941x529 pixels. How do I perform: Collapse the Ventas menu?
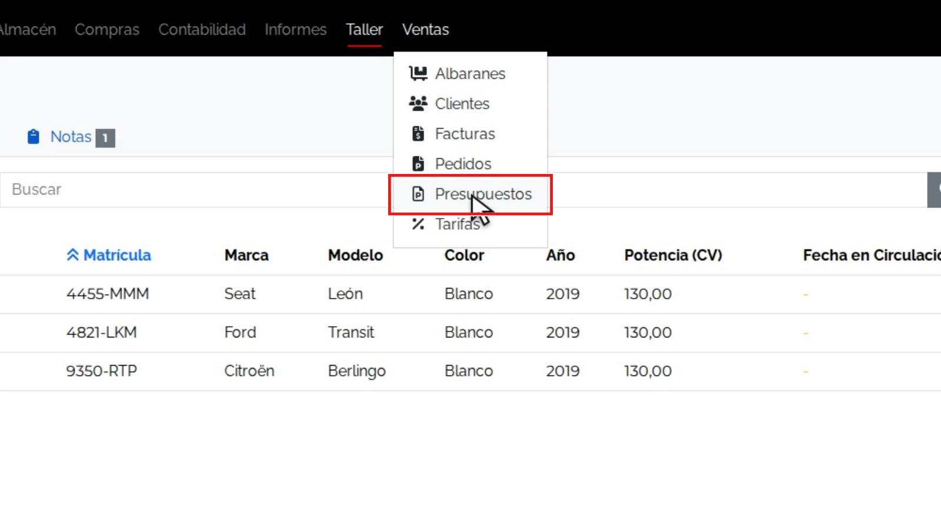click(426, 29)
